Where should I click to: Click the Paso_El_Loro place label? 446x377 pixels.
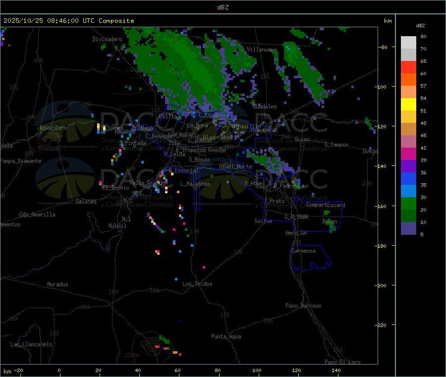(x=342, y=362)
